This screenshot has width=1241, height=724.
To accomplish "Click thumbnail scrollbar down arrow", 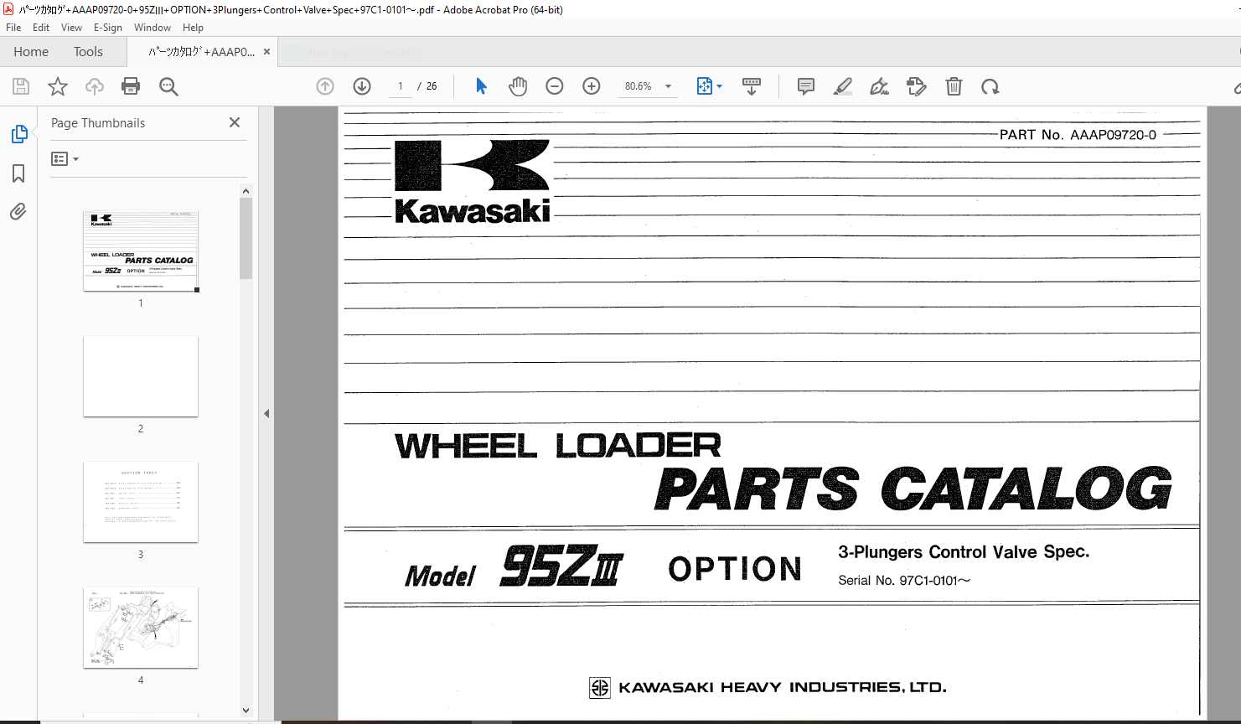I will (246, 711).
